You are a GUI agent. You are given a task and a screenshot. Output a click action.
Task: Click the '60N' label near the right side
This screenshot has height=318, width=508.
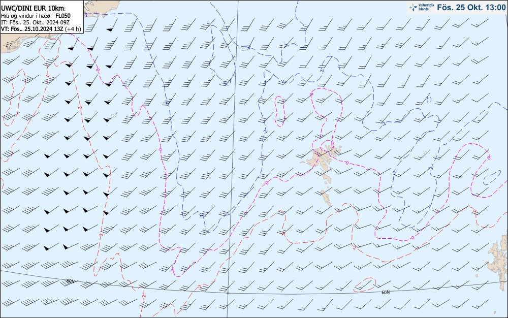tap(386, 293)
